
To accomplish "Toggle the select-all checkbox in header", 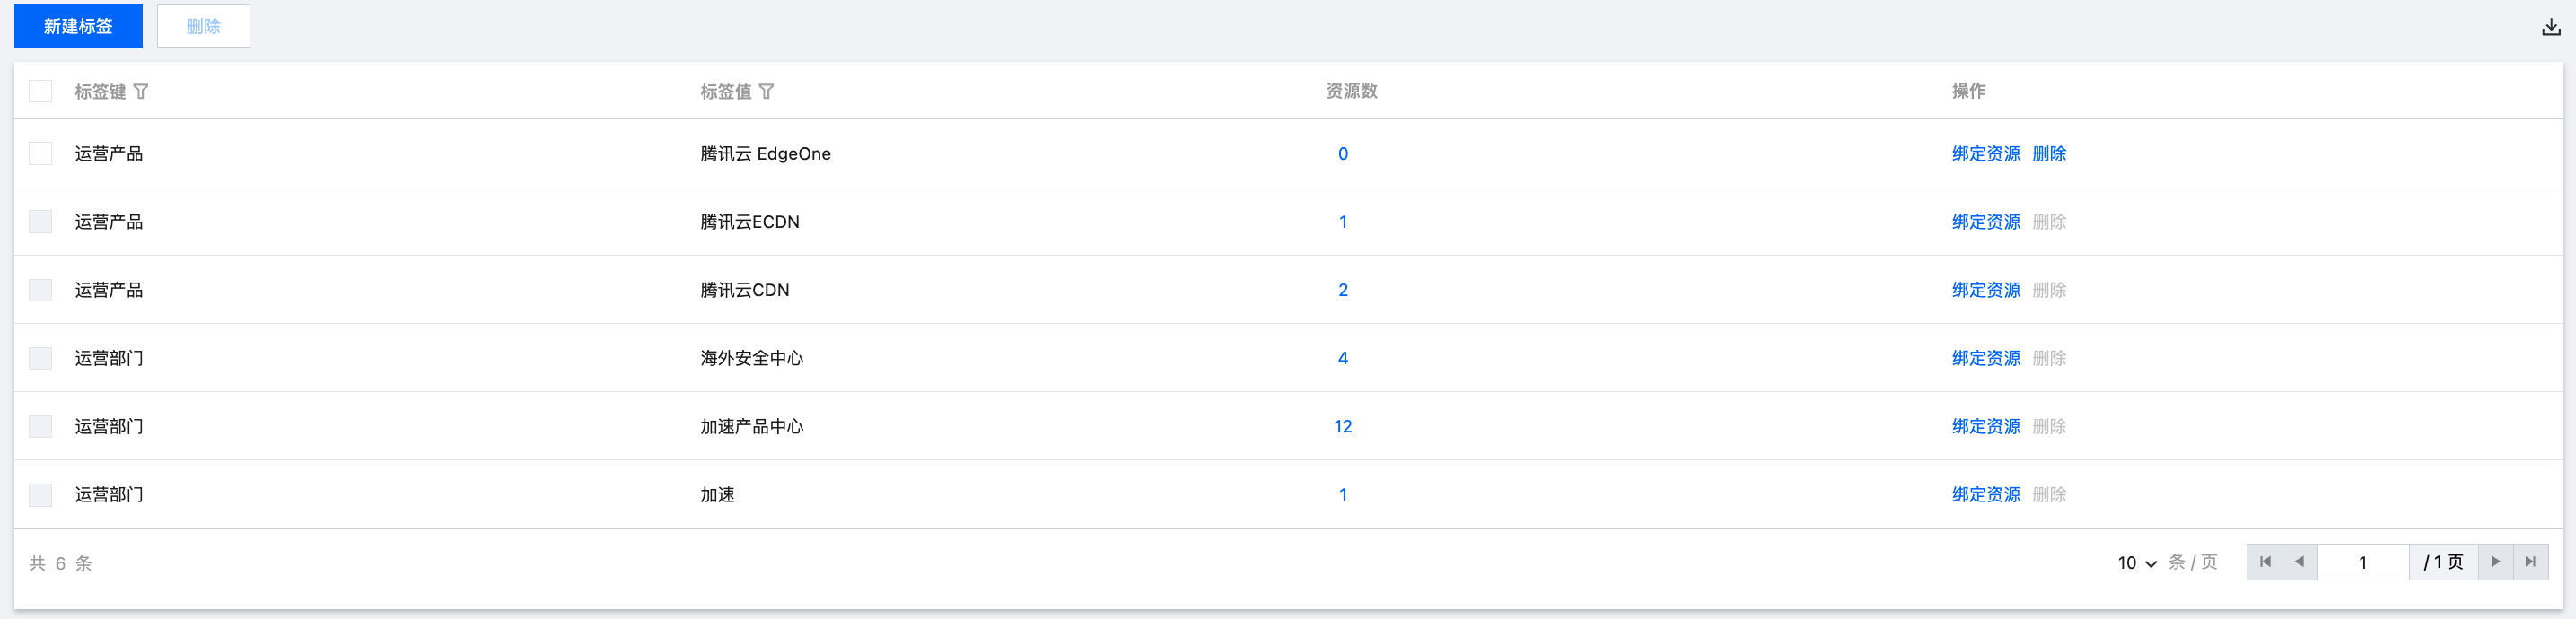I will (x=40, y=92).
